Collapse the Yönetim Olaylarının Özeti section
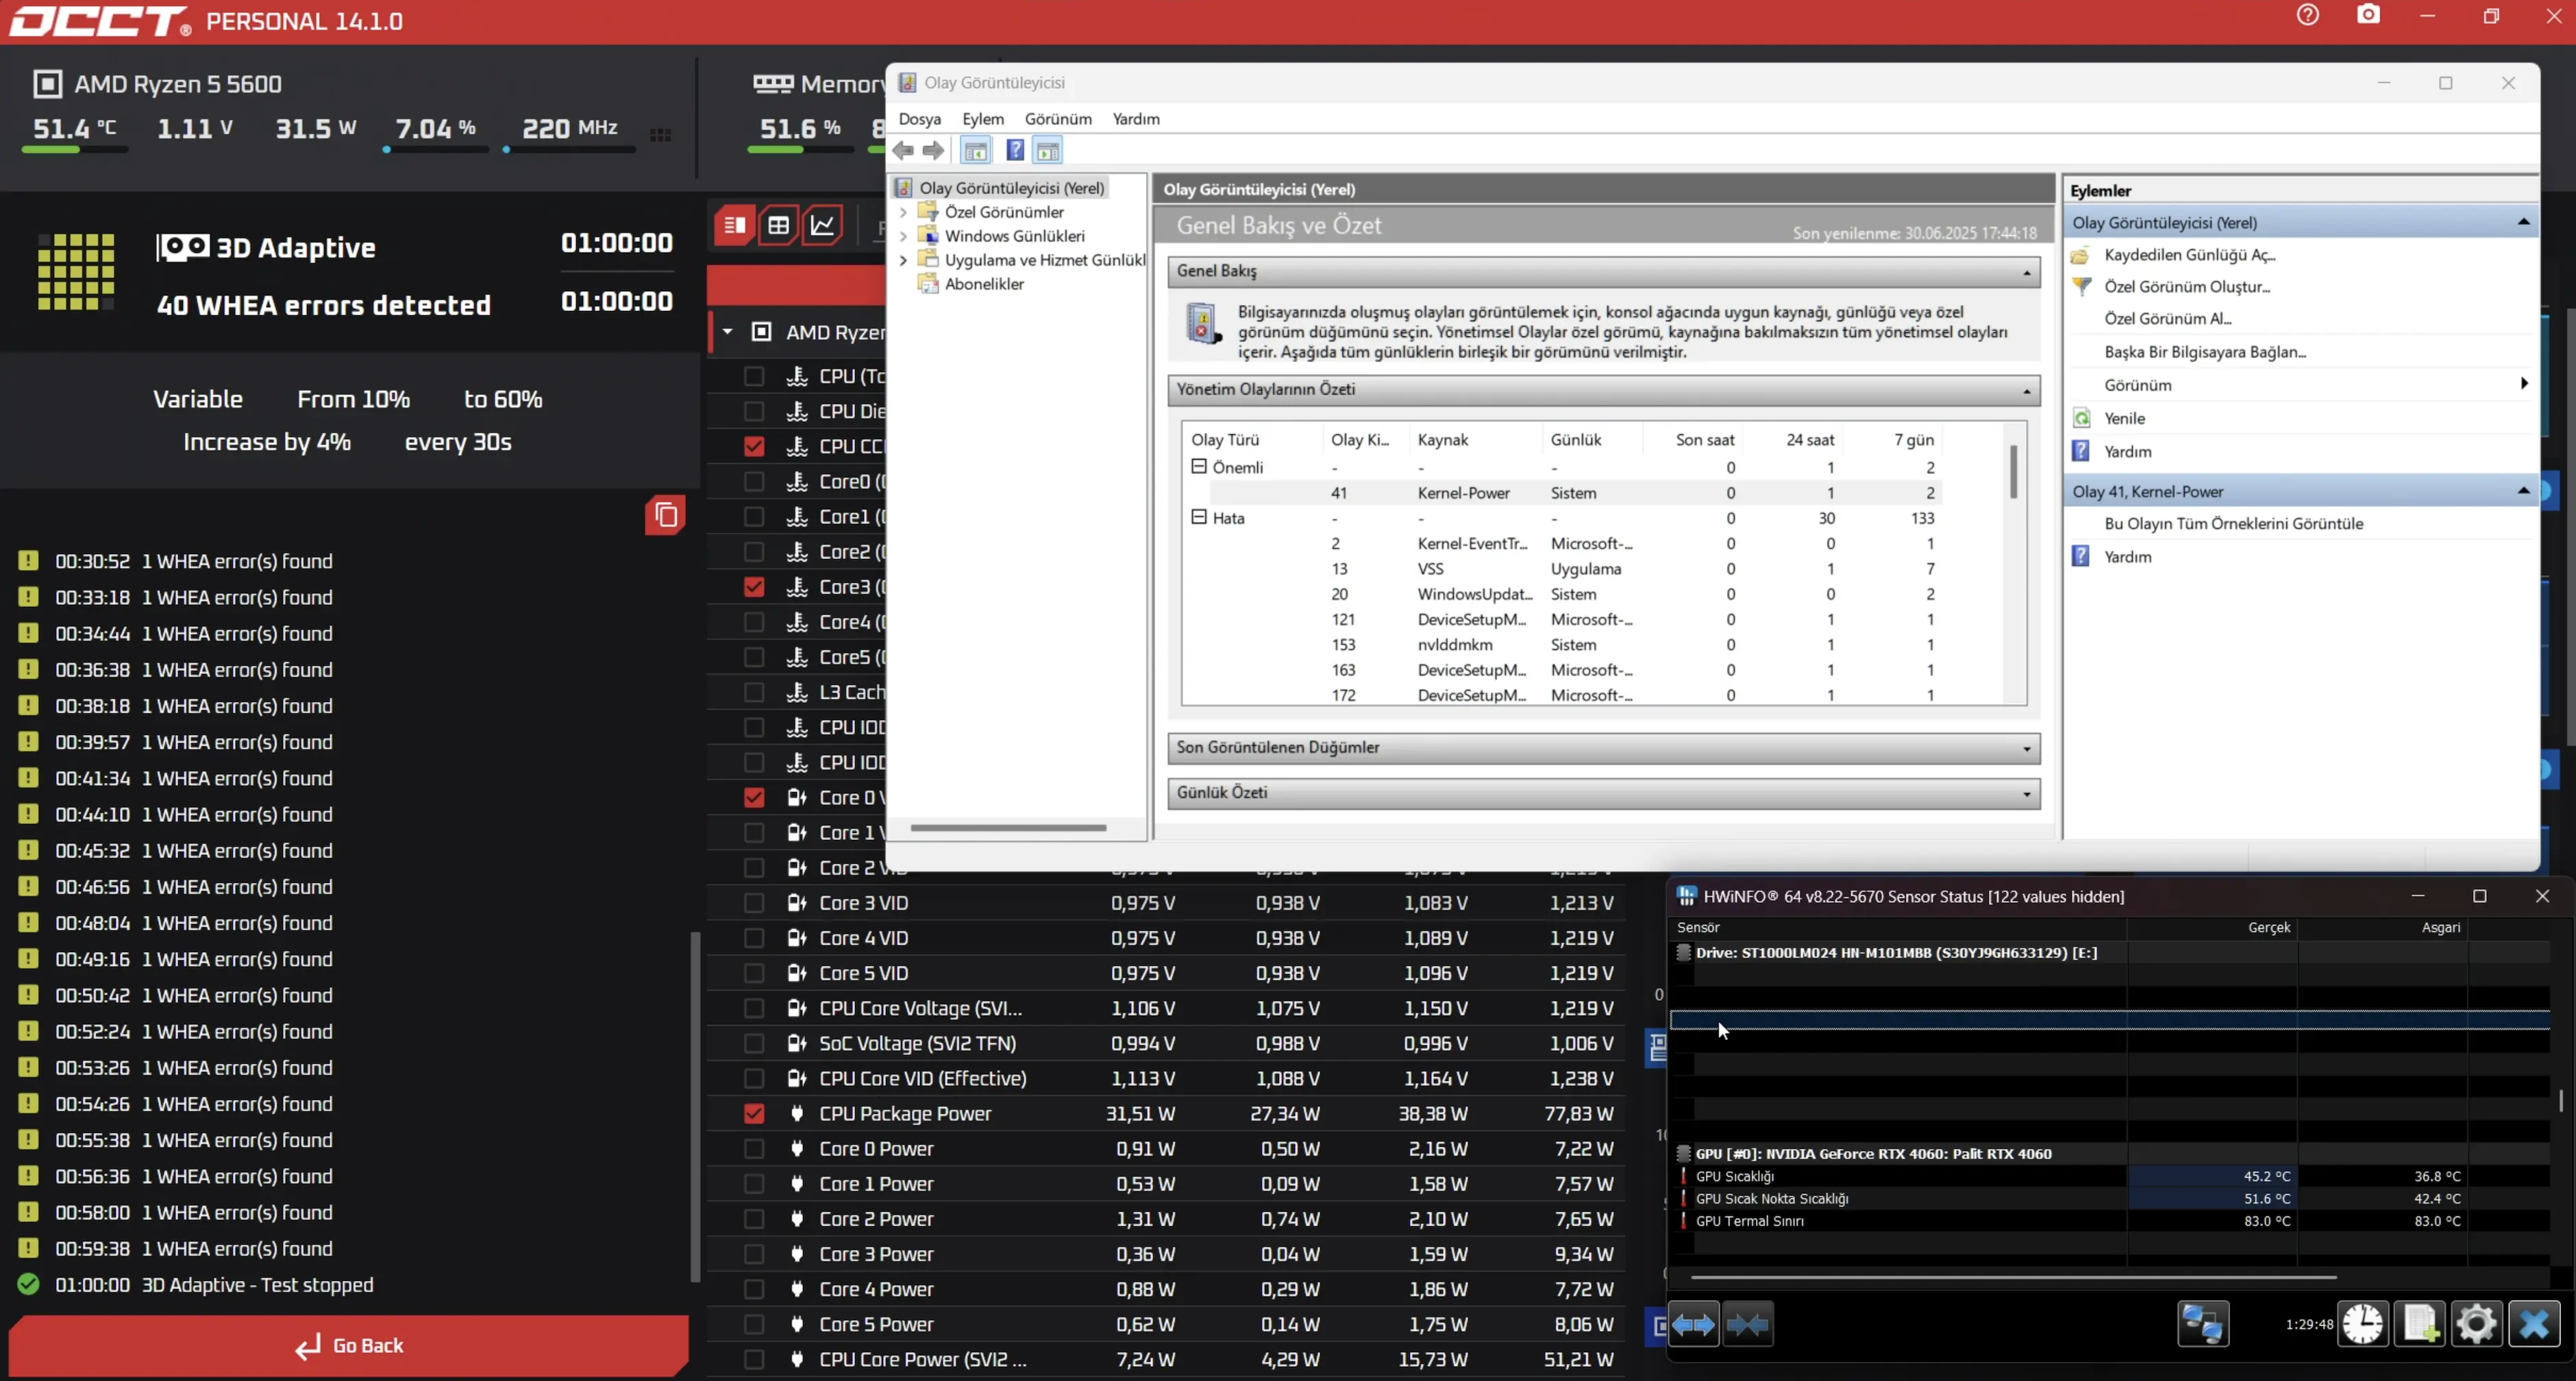Screen dimensions: 2576x1381 point(2027,391)
